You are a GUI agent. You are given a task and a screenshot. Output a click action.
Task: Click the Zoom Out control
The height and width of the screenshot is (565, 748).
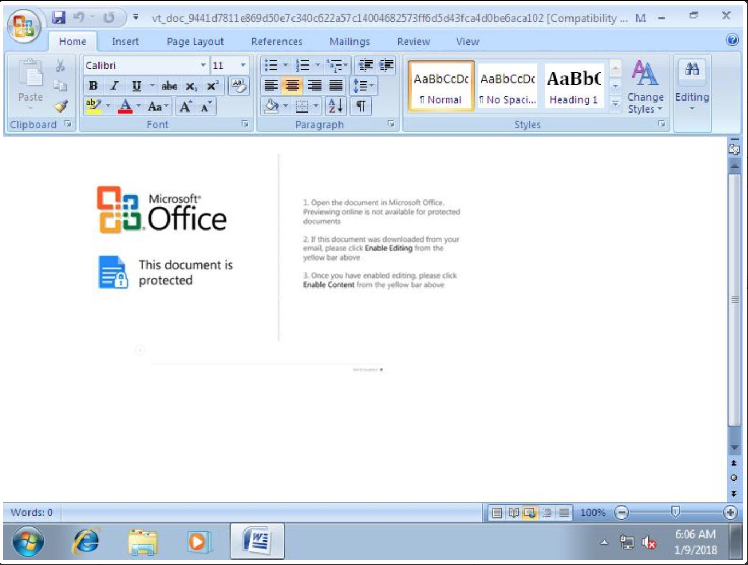point(621,511)
